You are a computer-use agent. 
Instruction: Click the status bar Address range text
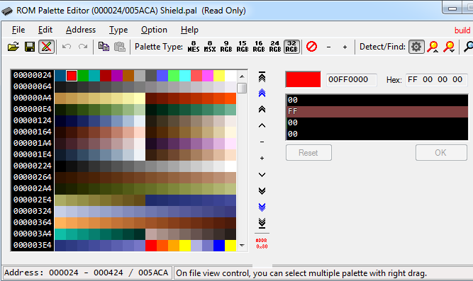87,273
